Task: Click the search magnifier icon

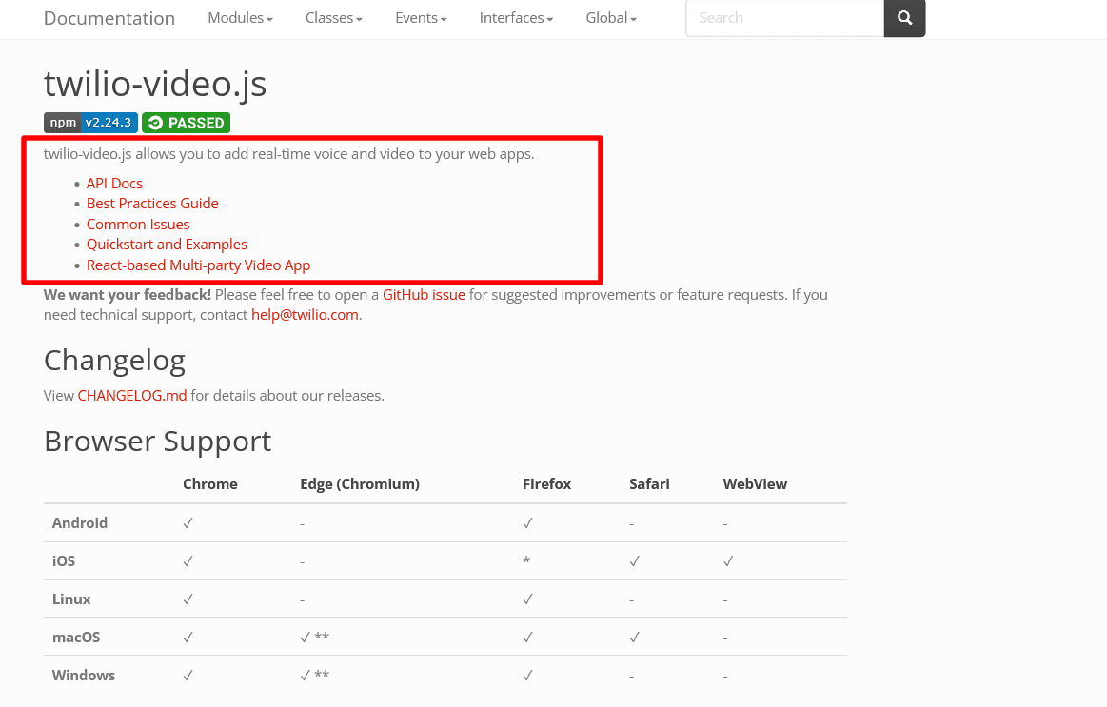Action: click(x=903, y=18)
